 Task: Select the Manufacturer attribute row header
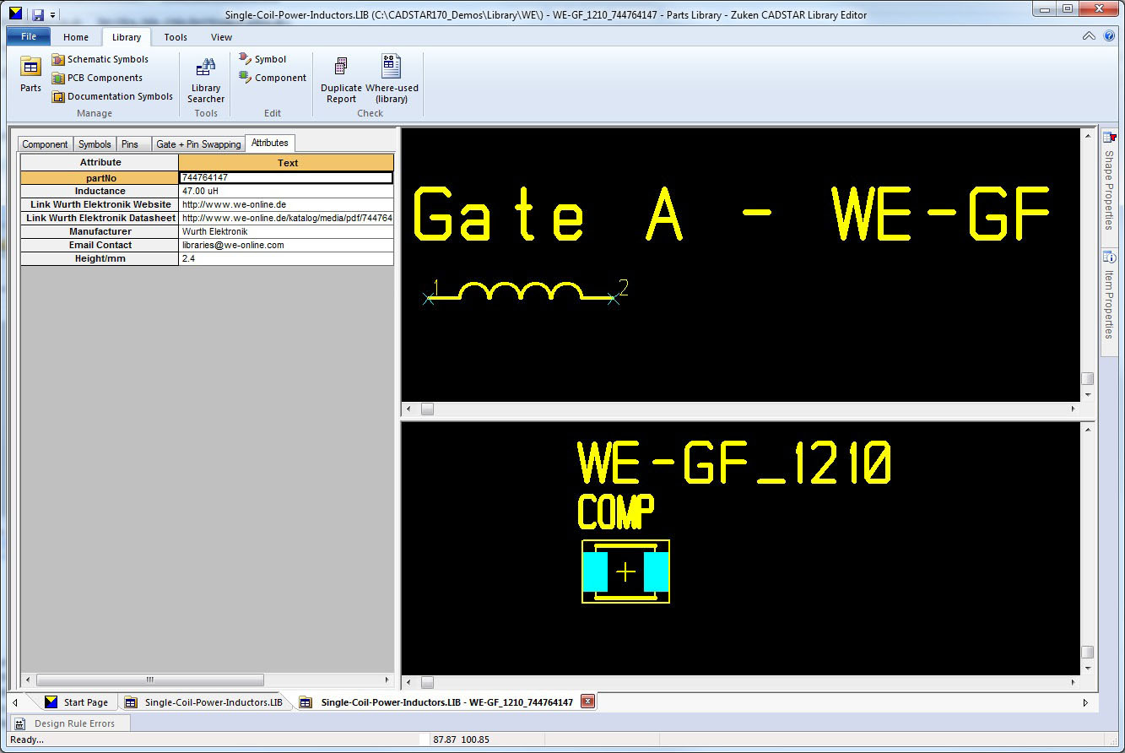tap(100, 232)
